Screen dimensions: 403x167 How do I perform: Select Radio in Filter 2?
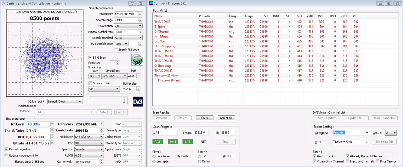tap(199, 161)
